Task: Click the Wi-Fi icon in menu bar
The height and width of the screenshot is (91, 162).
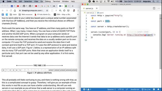Action: [108, 1]
